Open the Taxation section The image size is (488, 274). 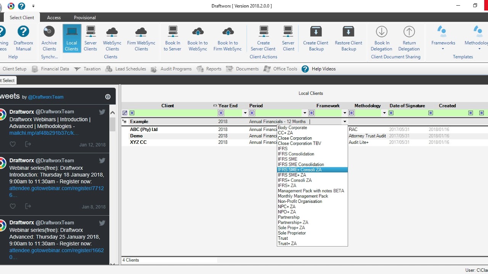(87, 69)
